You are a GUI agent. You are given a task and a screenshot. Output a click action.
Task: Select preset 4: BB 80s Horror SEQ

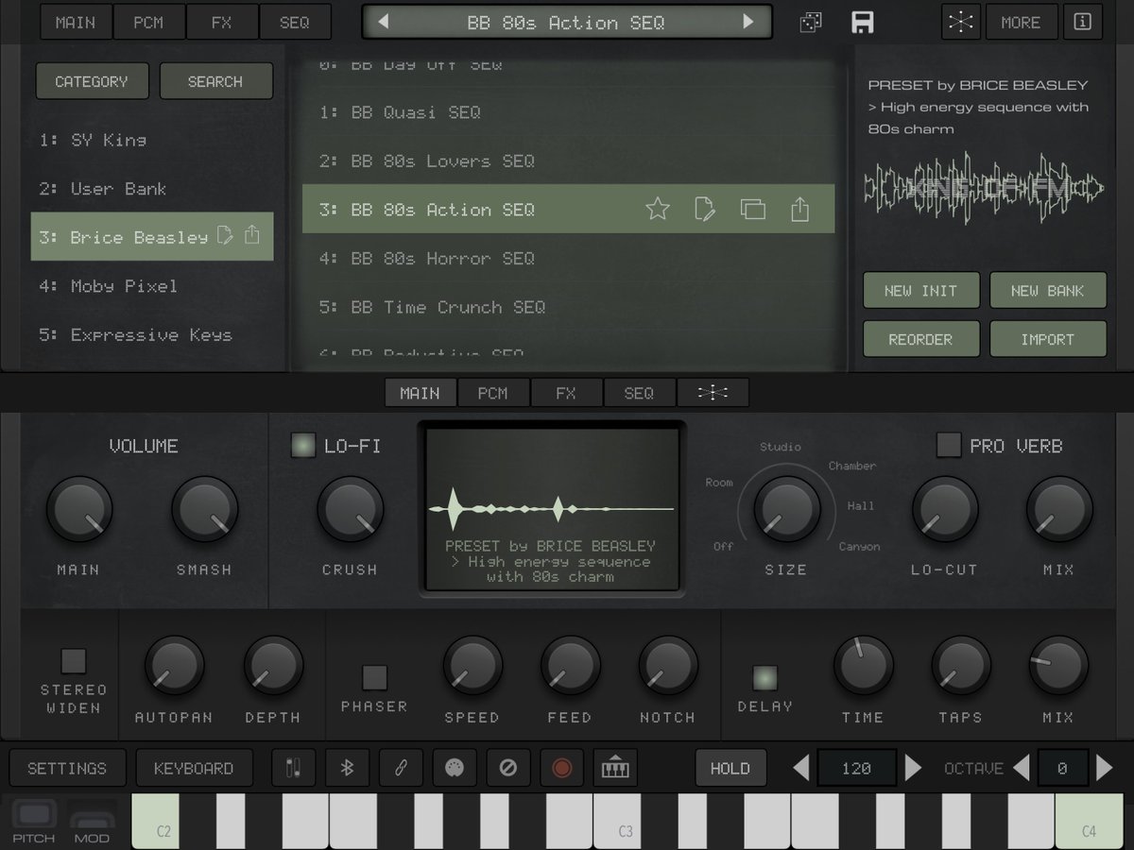[x=568, y=258]
